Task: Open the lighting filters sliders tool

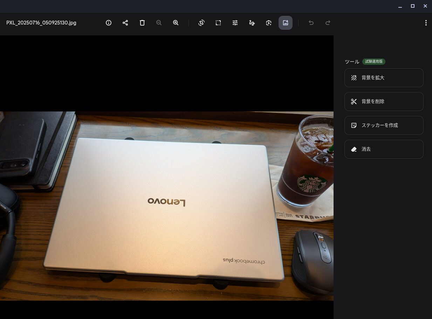Action: click(235, 23)
